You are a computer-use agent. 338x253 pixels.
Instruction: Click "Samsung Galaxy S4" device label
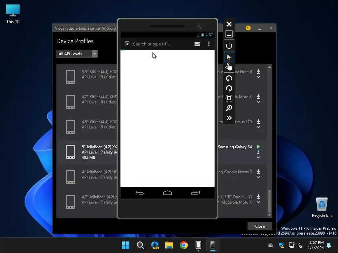click(x=235, y=147)
